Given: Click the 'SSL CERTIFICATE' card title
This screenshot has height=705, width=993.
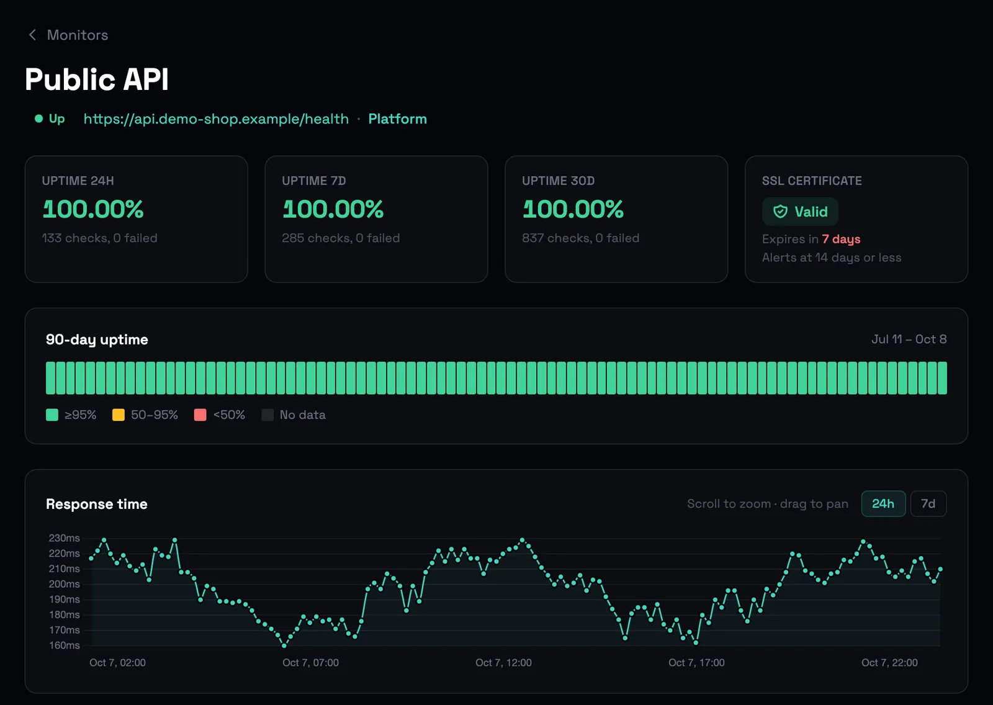Looking at the screenshot, I should click(812, 181).
